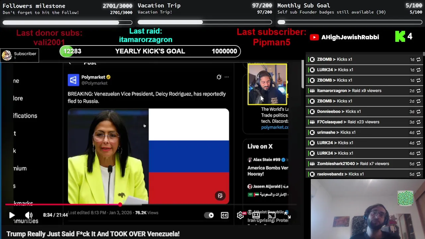Click the green dice widget on webcam

pyautogui.click(x=405, y=198)
